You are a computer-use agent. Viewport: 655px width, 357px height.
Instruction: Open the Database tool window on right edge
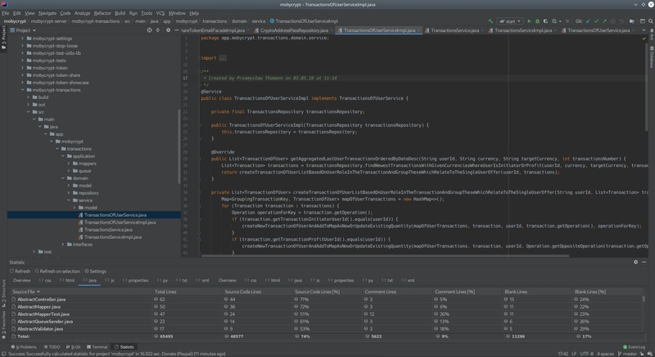(651, 57)
